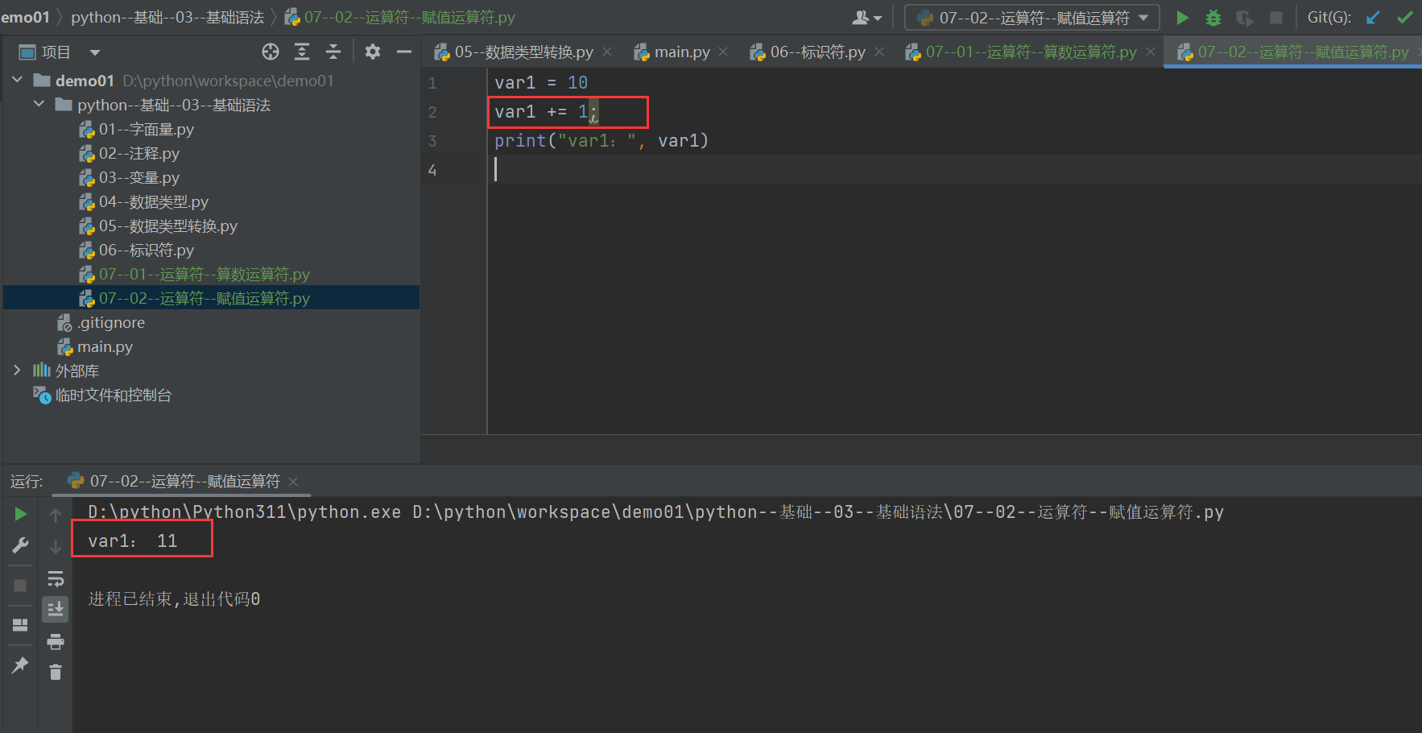1422x733 pixels.
Task: Switch to 07--02--运算符--赋值运算符.py editor tab
Action: (x=1293, y=52)
